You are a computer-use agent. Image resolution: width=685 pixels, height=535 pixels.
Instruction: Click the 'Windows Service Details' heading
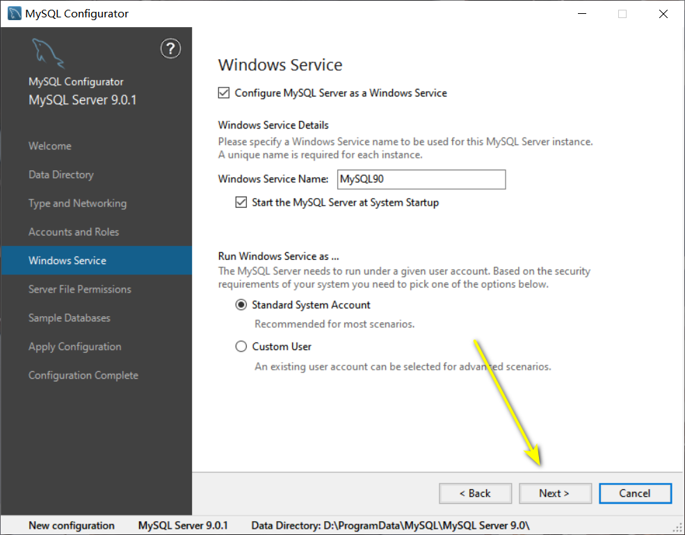click(273, 125)
